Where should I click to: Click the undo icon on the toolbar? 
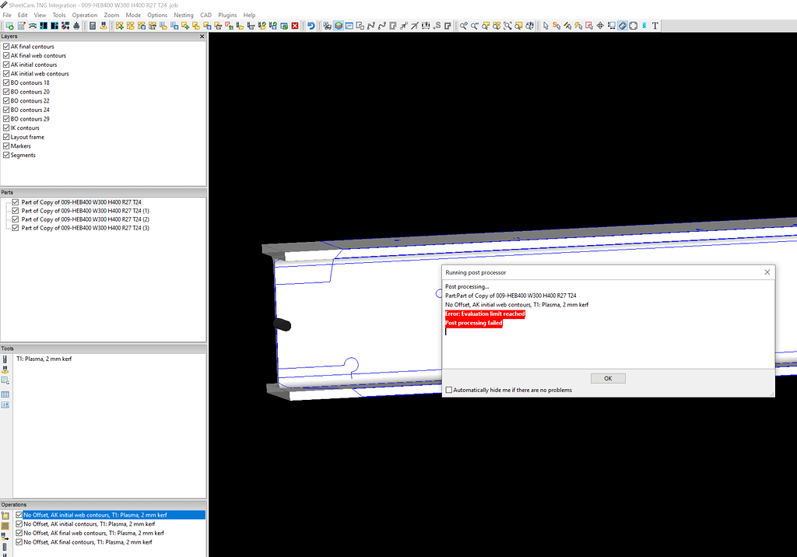coord(311,26)
